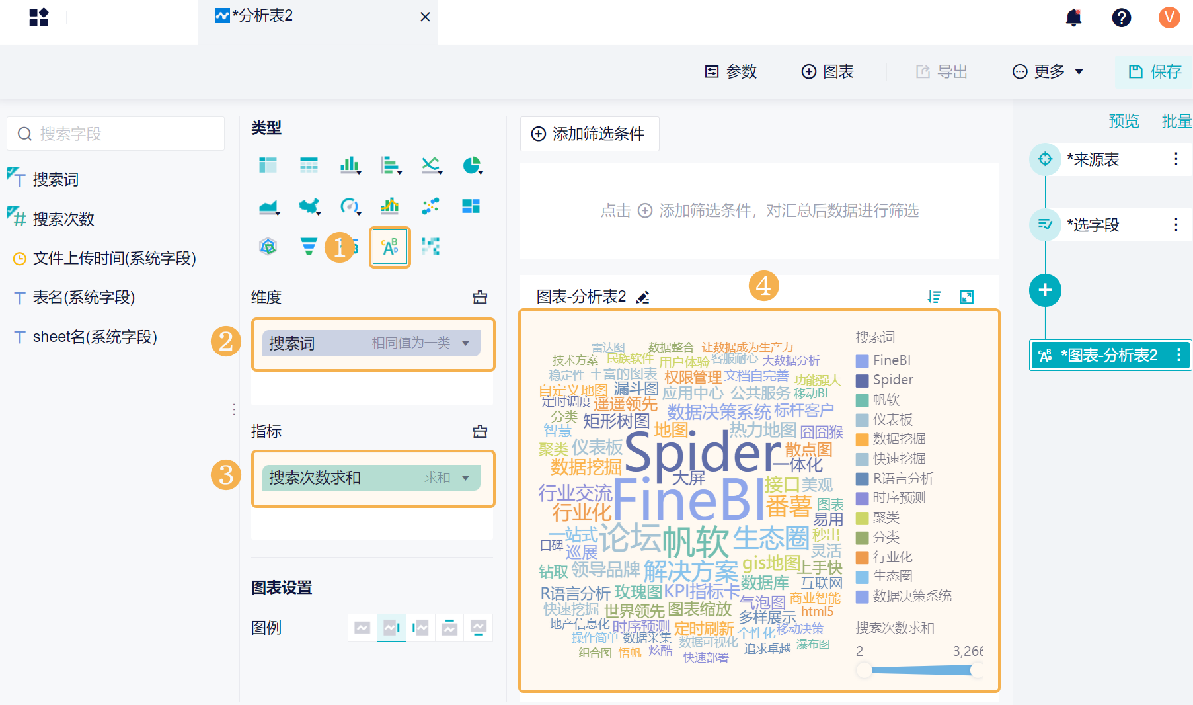1193x705 pixels.
Task: Place the legend on the left
Action: (x=420, y=628)
